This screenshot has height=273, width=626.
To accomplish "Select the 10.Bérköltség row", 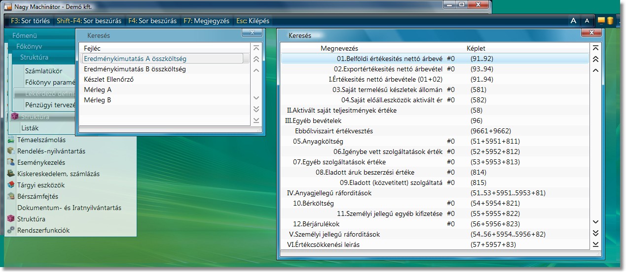I will pos(435,203).
